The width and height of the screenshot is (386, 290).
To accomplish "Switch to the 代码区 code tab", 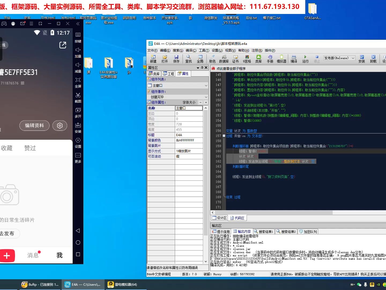I will 237,218.
